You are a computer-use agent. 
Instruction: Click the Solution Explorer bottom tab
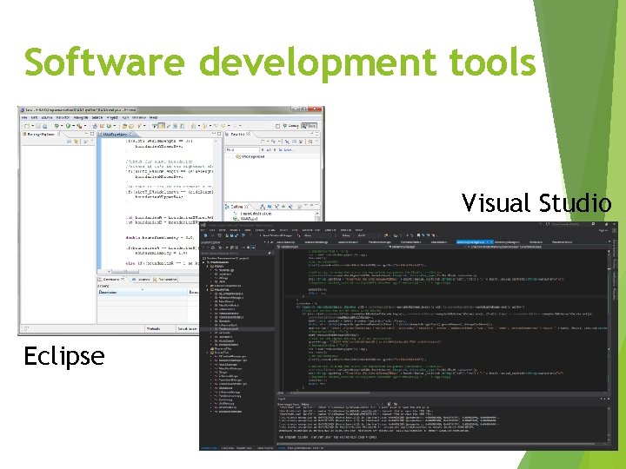click(x=210, y=448)
